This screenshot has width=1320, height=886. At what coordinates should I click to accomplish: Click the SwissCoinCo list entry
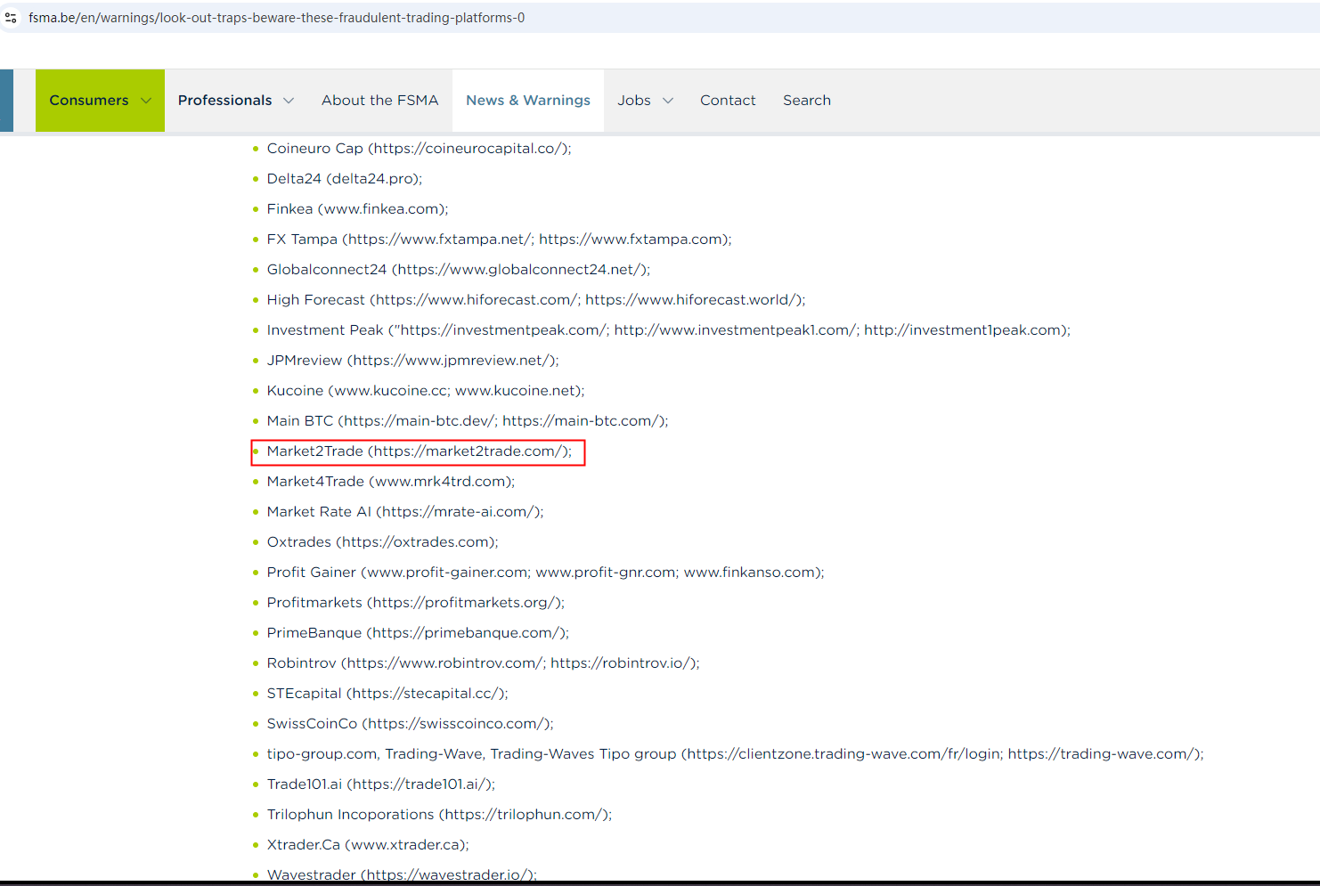click(x=410, y=724)
